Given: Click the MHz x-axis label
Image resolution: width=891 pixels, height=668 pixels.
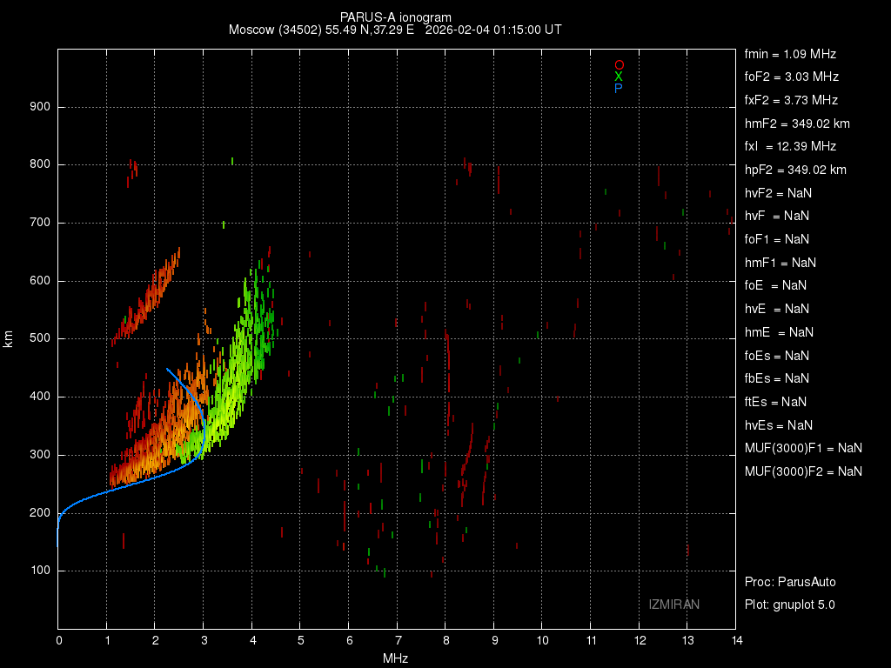Looking at the screenshot, I should [396, 658].
